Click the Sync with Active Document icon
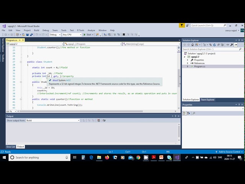 coord(211,45)
